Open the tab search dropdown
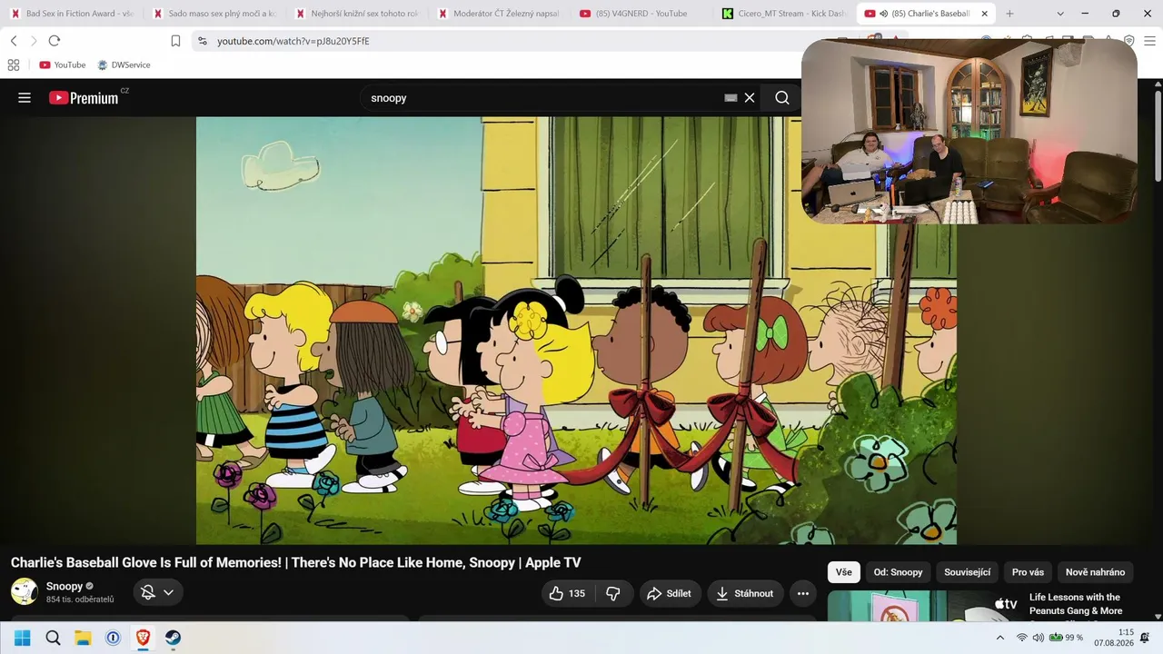The width and height of the screenshot is (1163, 654). click(1061, 14)
